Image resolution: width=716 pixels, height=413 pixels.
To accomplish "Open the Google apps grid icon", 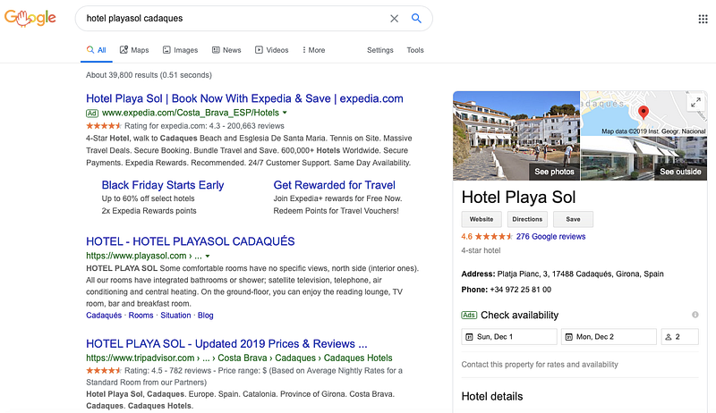I will click(x=703, y=19).
